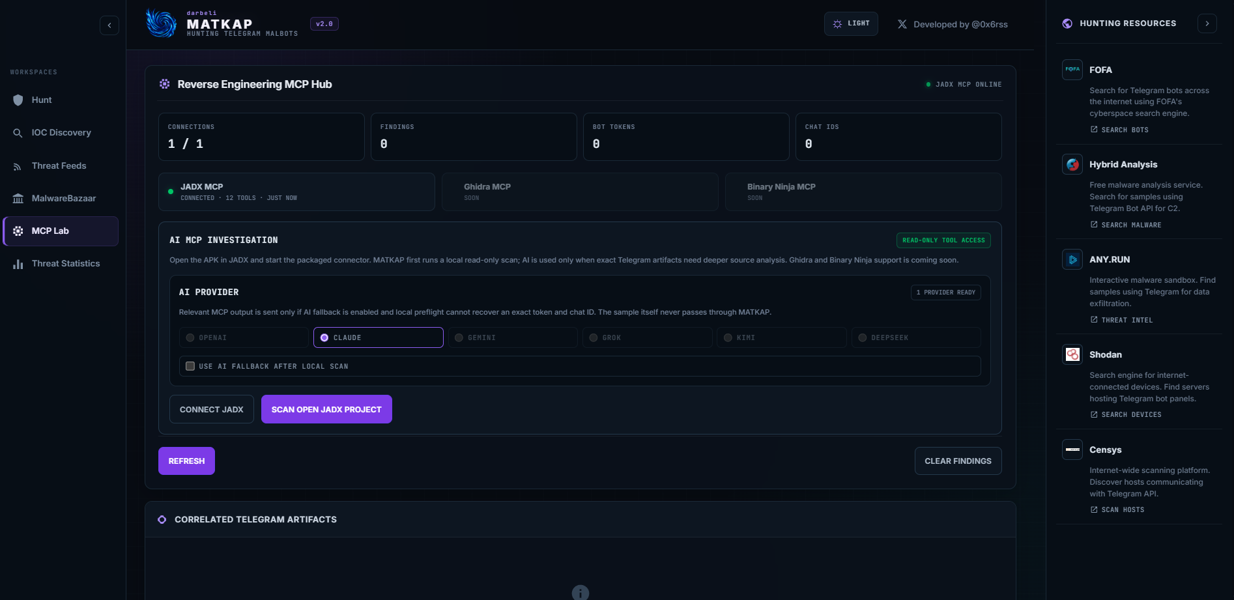Select the DeepSeek provider radio option
Screen dimensions: 1234x600
pyautogui.click(x=916, y=337)
